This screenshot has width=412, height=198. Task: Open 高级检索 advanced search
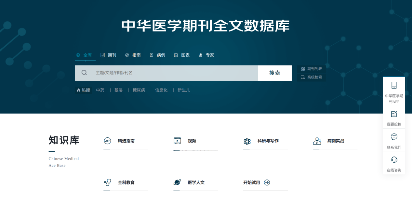pyautogui.click(x=312, y=77)
